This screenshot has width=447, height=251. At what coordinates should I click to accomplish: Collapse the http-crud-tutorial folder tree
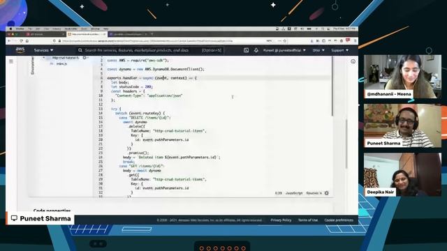pos(44,58)
